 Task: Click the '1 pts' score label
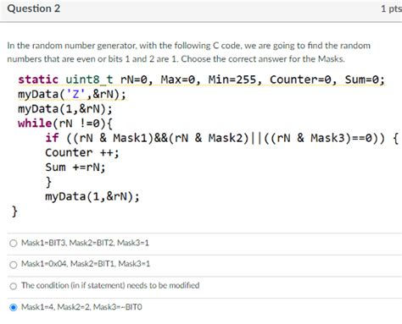[x=391, y=8]
